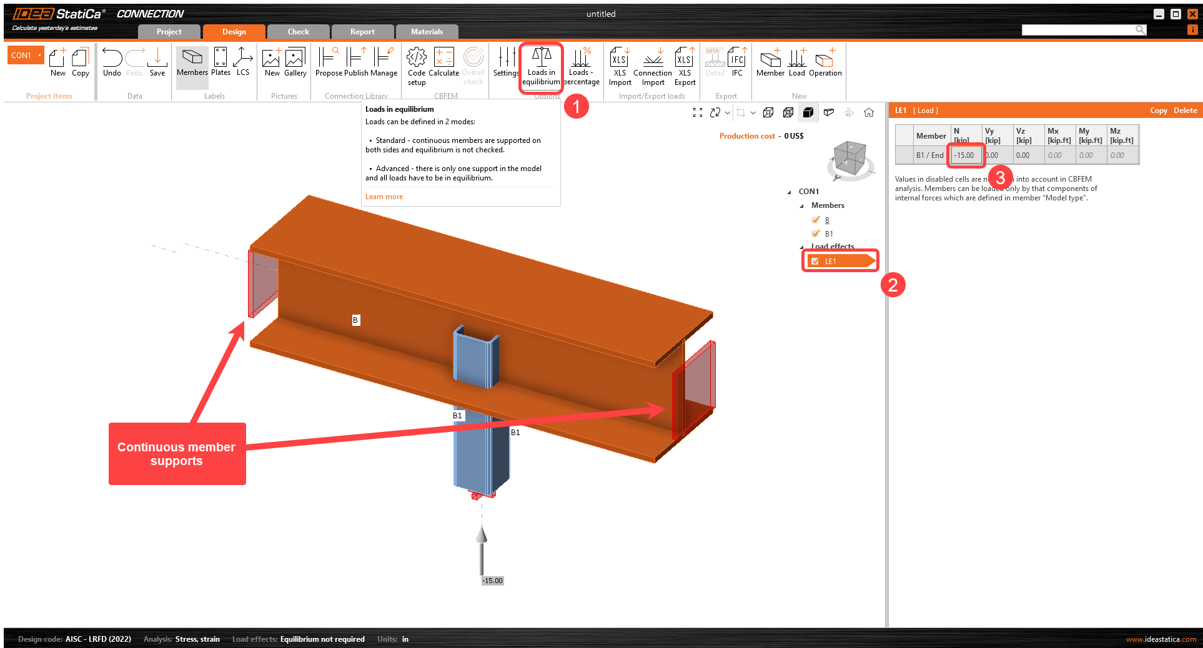Switch to the Check tab
This screenshot has height=648, width=1203.
(298, 31)
